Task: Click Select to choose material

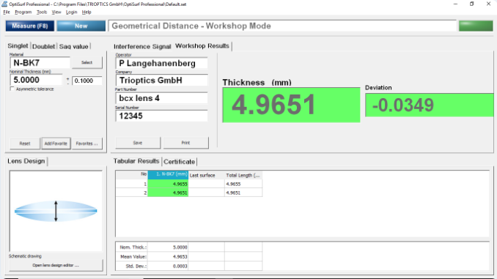Action: click(86, 62)
